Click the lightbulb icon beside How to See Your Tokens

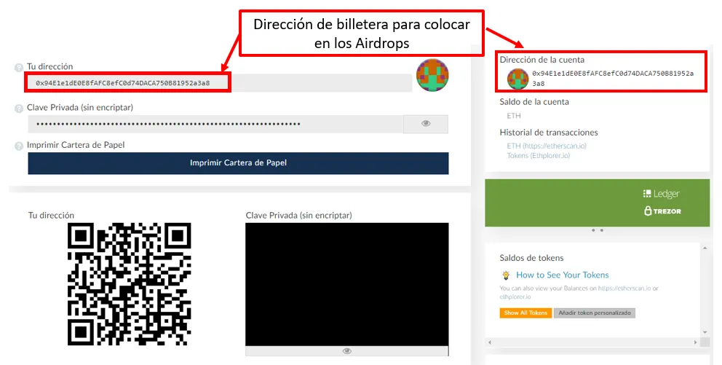pos(506,275)
